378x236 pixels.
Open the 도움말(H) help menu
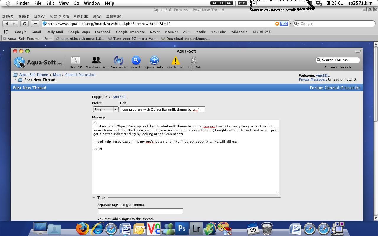pyautogui.click(x=114, y=17)
